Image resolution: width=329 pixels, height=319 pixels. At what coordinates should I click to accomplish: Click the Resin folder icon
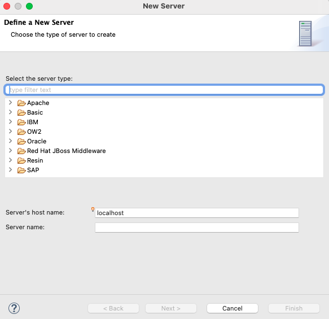click(21, 160)
